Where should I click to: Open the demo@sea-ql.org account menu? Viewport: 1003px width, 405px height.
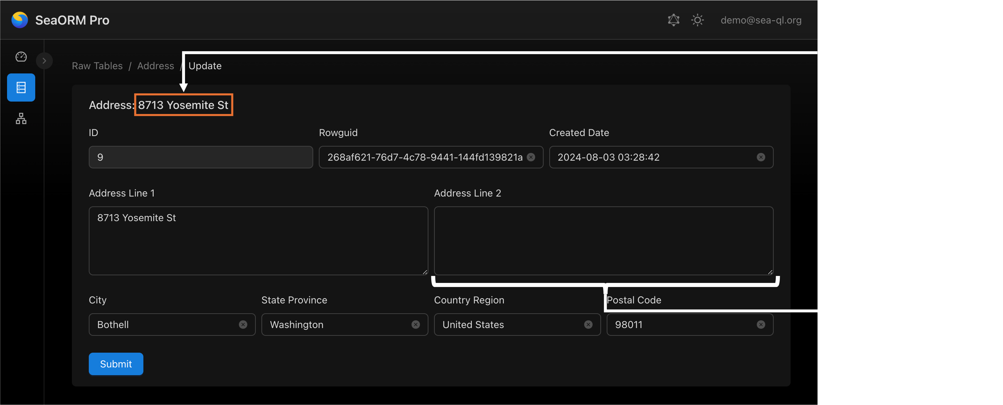761,20
